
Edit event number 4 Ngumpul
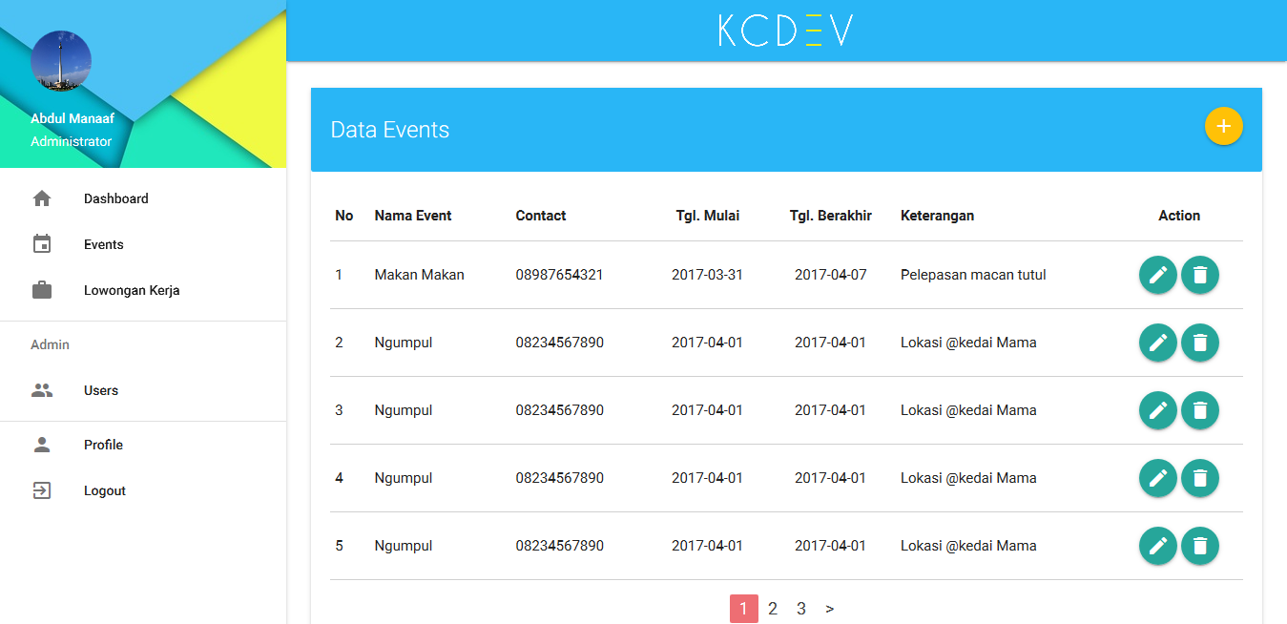pyautogui.click(x=1158, y=478)
